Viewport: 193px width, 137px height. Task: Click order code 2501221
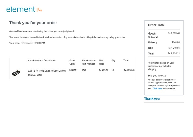(x=73, y=70)
